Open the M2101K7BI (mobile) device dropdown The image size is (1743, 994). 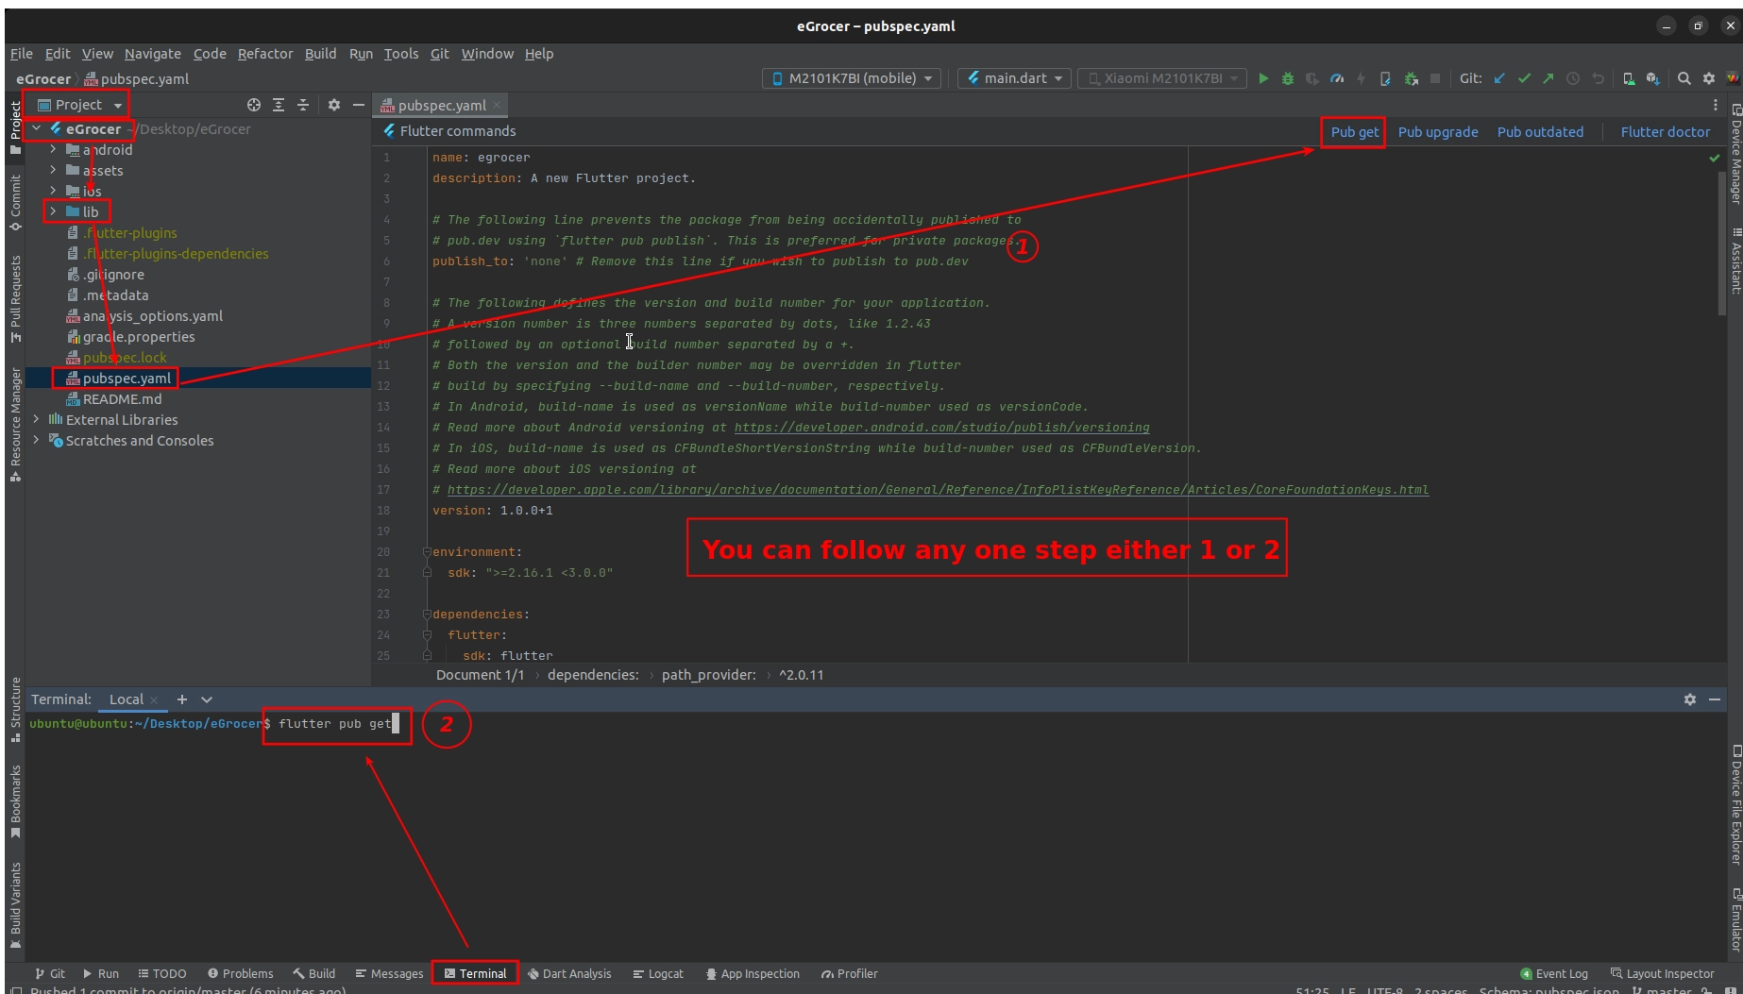852,78
